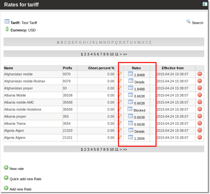Image resolution: width=210 pixels, height=194 pixels.
Task: Remove the Algeria Algeri rate
Action: point(199,130)
